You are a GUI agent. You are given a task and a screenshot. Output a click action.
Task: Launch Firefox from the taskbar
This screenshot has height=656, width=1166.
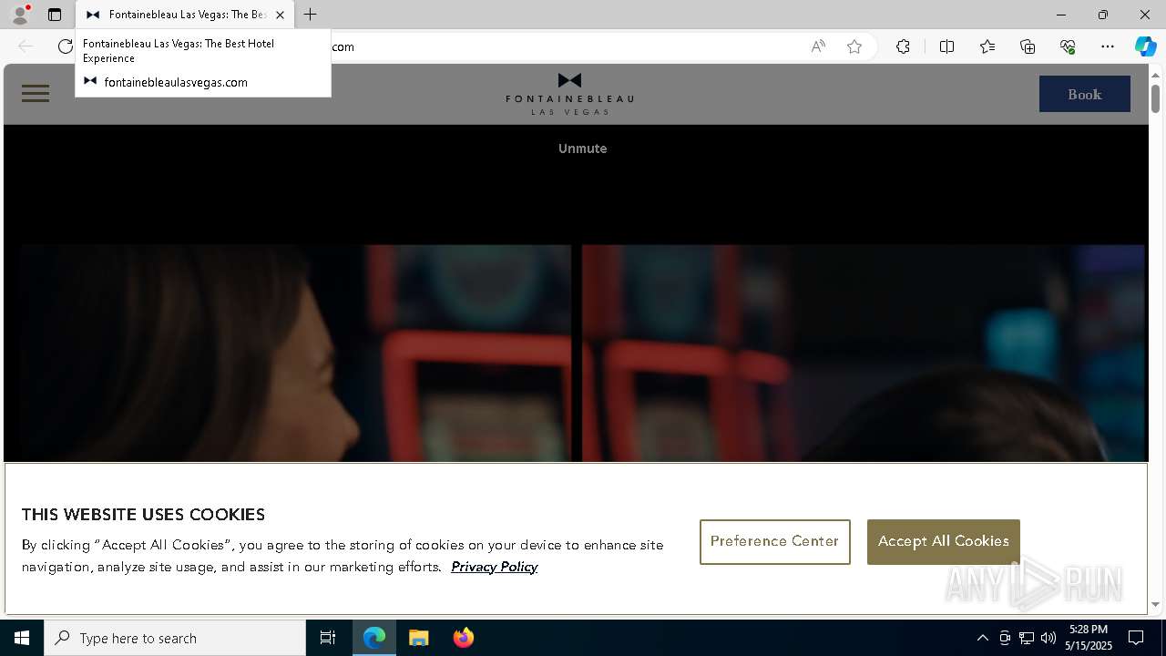coord(464,638)
